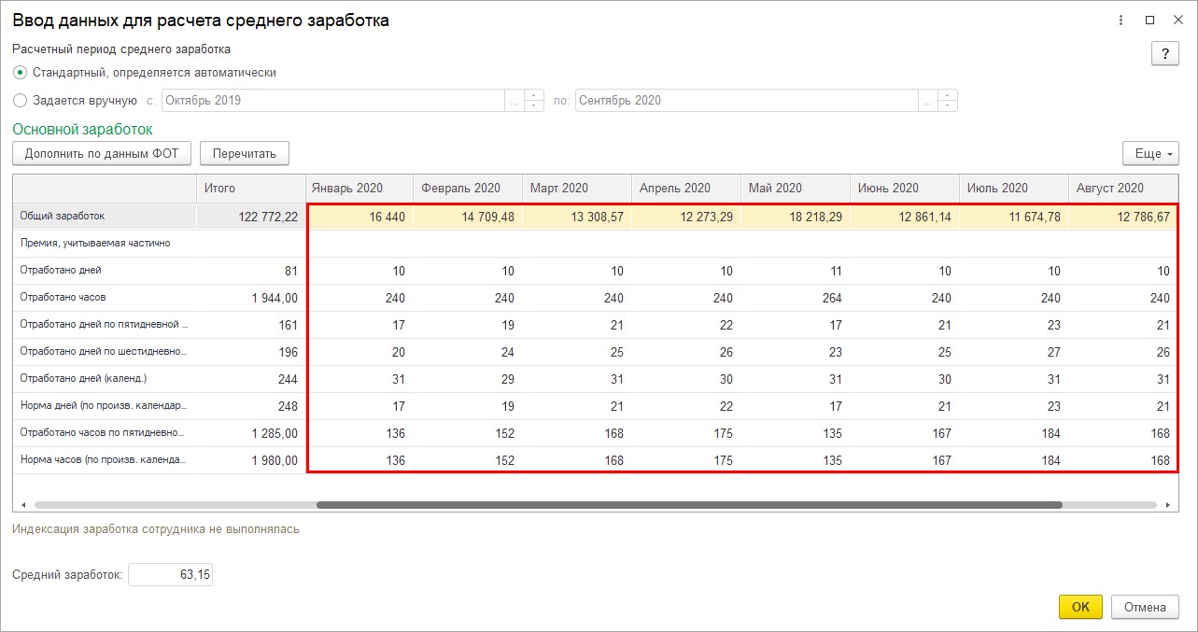The width and height of the screenshot is (1198, 632).
Task: Click July earnings cell 11 674,78
Action: click(1015, 217)
